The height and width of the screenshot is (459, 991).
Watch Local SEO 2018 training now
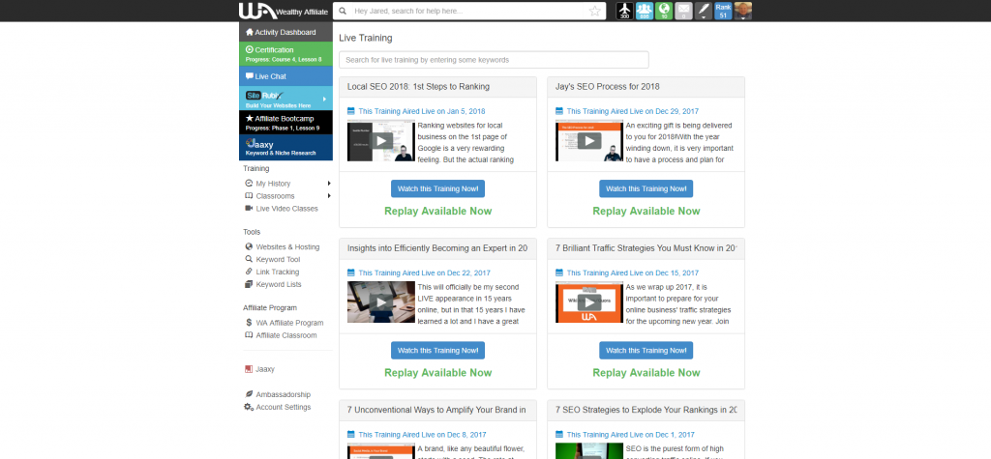[x=437, y=188]
